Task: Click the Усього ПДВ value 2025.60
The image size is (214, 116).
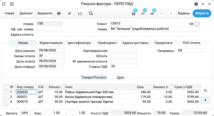Action: pyautogui.click(x=124, y=113)
